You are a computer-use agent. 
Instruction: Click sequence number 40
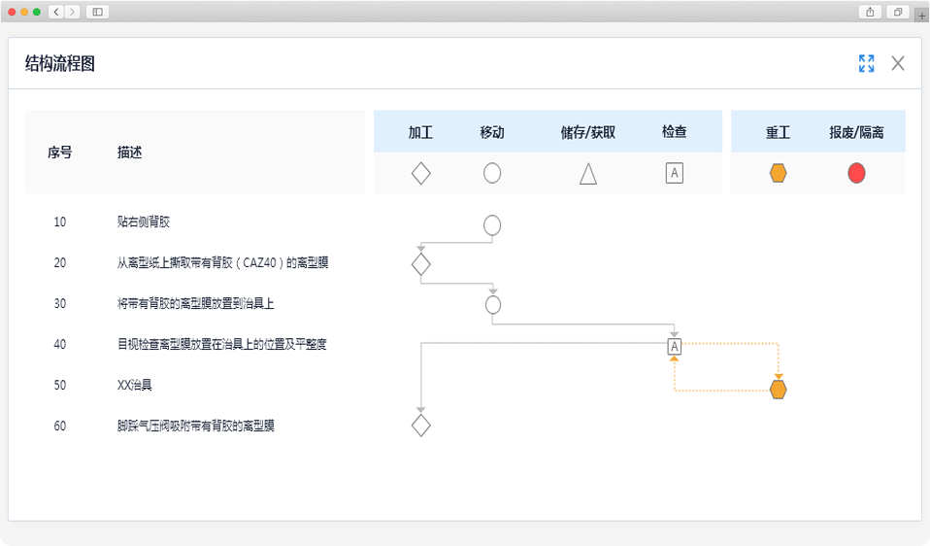[x=60, y=344]
